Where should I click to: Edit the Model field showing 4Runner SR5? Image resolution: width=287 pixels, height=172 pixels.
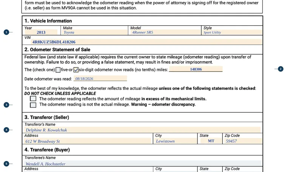166,32
